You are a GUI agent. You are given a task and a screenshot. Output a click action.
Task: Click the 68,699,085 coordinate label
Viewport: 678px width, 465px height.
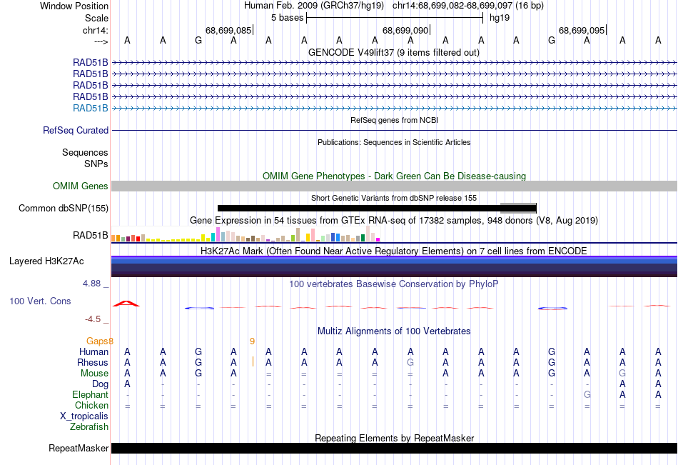[x=228, y=30]
